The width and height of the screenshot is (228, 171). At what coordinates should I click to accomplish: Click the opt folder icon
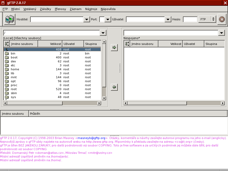pyautogui.click(x=7, y=81)
